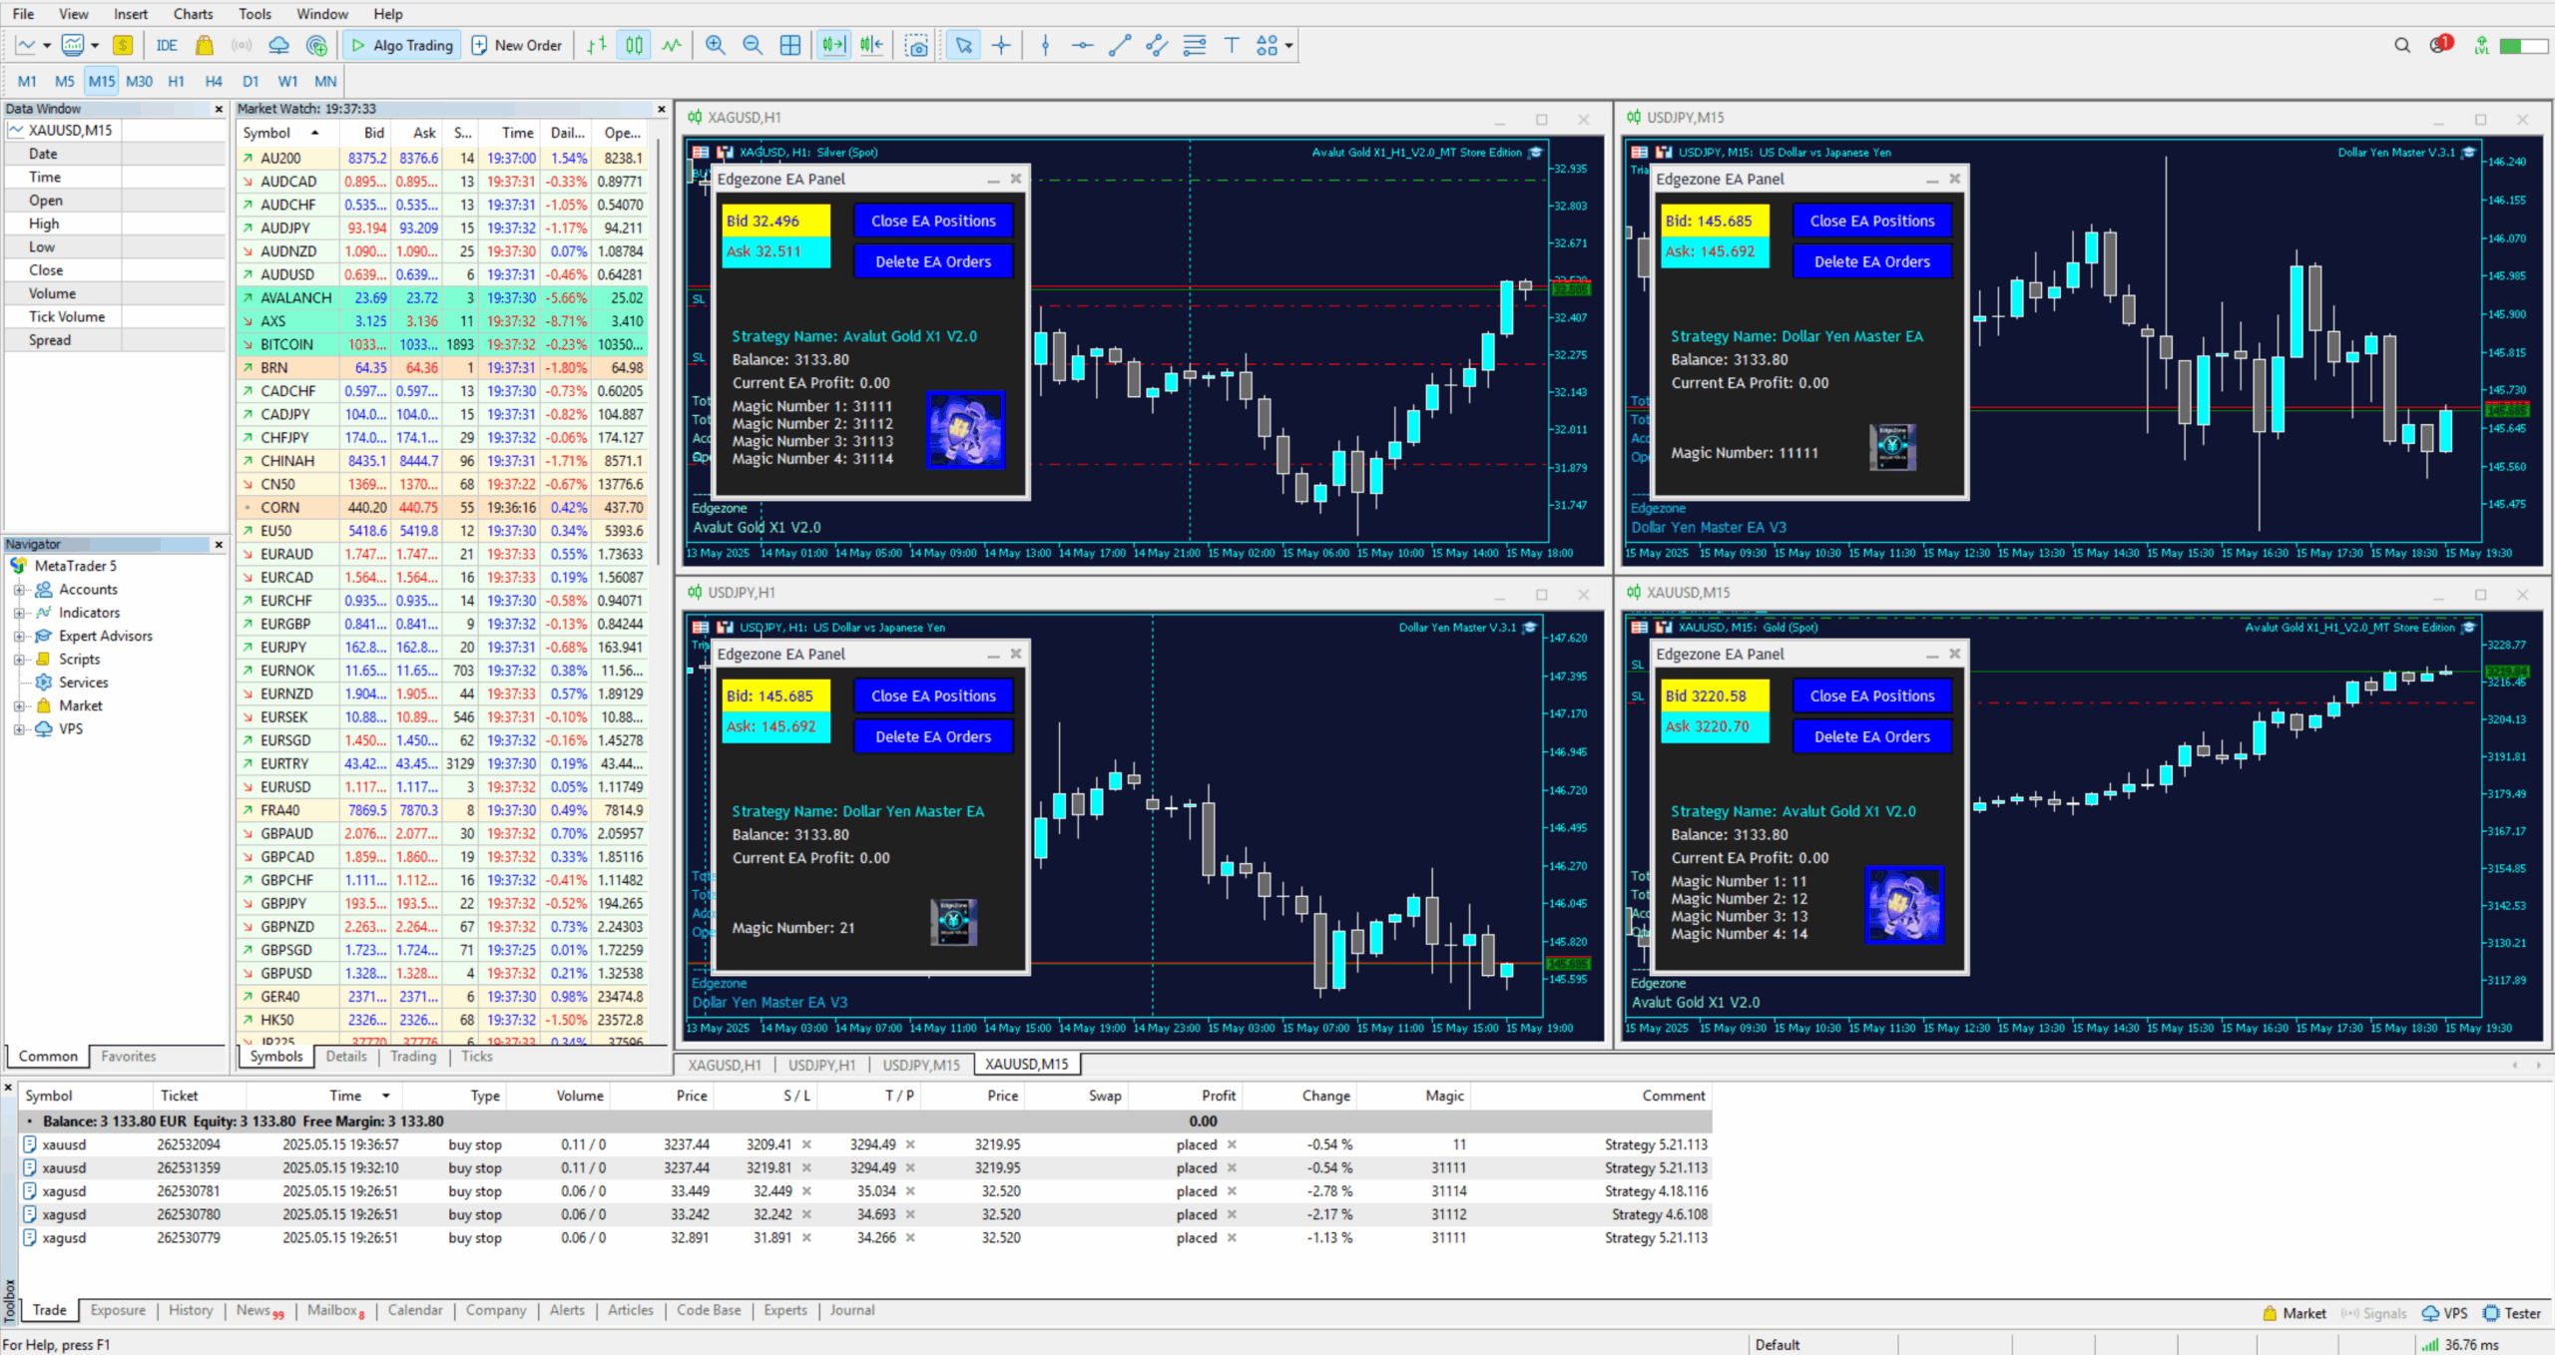The image size is (2555, 1355).
Task: Click yellow Bid 145.685 box in USDJPY,M15 panel
Action: click(1715, 221)
